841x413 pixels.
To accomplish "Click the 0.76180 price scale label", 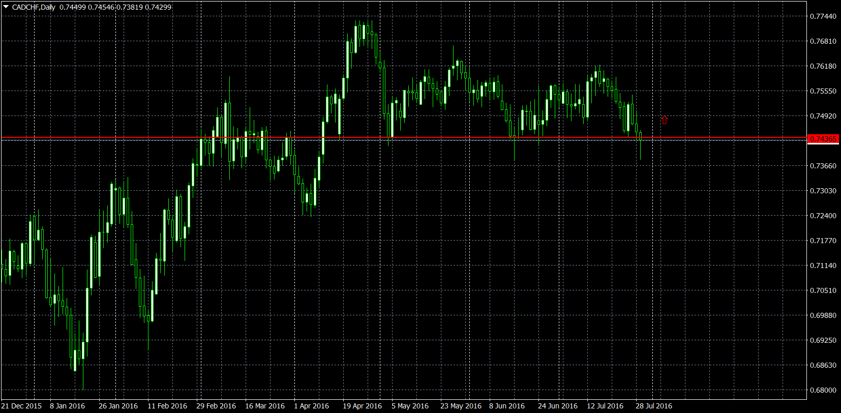I will pyautogui.click(x=823, y=66).
